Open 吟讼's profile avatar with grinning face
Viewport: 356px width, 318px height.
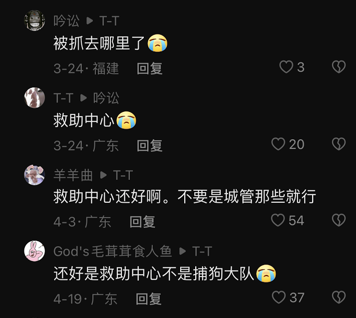tap(34, 20)
